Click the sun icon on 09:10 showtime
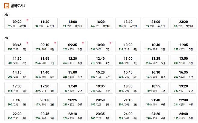Image resolution: width=198 pixels, height=123 pixels. (x=55, y=43)
